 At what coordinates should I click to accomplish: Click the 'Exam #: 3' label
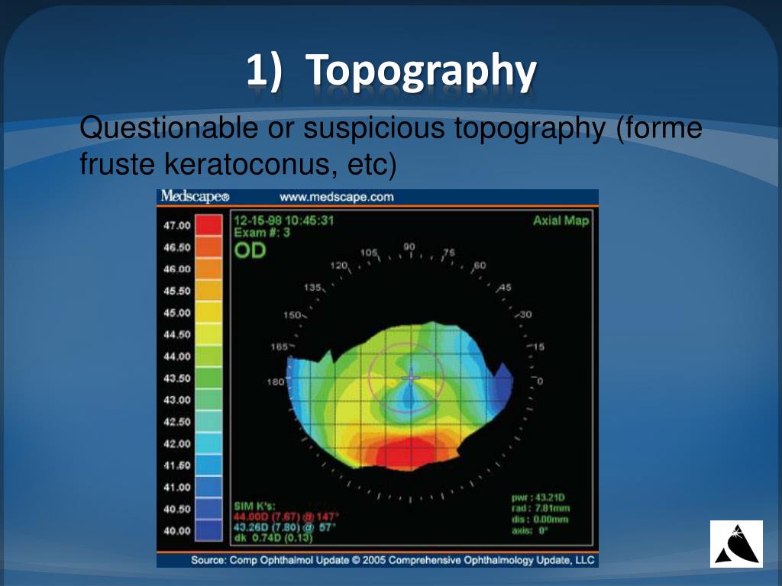pos(262,232)
